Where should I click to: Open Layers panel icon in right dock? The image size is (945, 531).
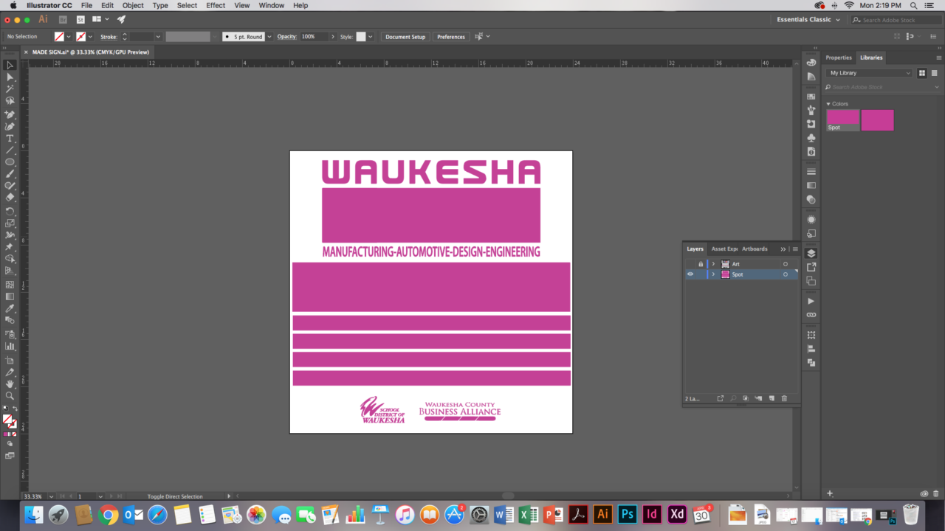tap(811, 253)
